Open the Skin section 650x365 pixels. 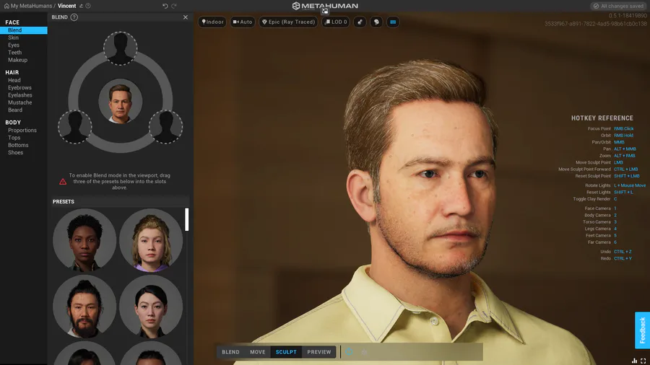[x=13, y=38]
